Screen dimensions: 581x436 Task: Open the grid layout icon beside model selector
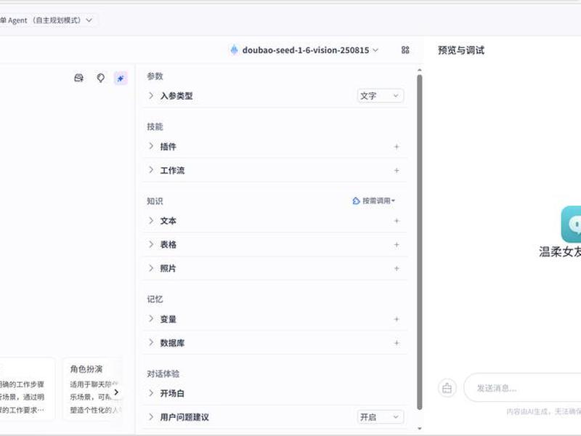[405, 50]
